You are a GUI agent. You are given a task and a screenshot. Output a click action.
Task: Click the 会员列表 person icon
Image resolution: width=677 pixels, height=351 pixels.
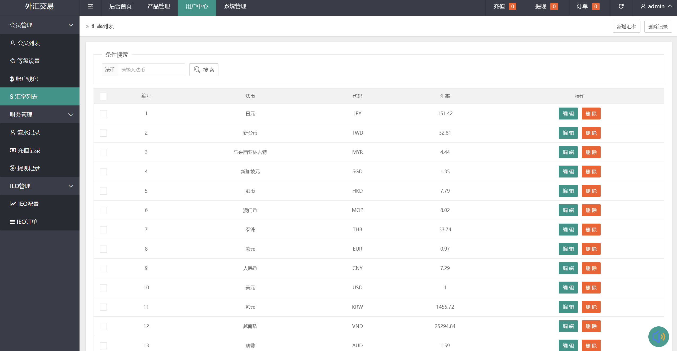click(x=12, y=43)
